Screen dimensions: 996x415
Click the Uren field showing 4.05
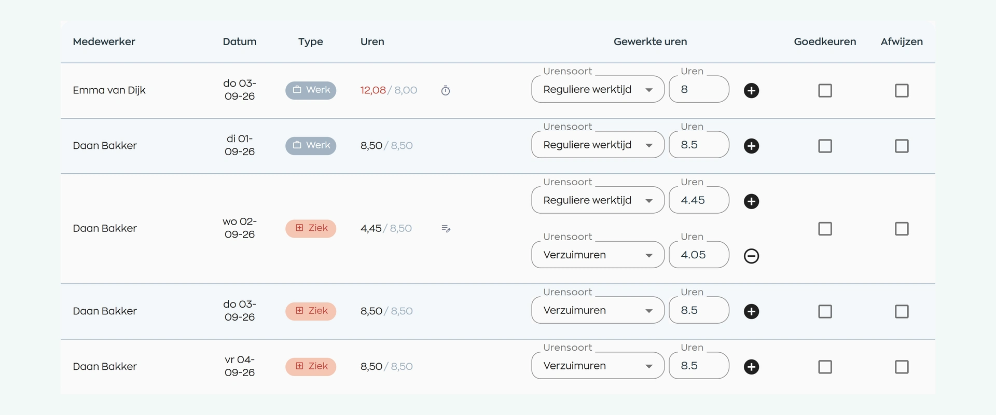coord(699,255)
